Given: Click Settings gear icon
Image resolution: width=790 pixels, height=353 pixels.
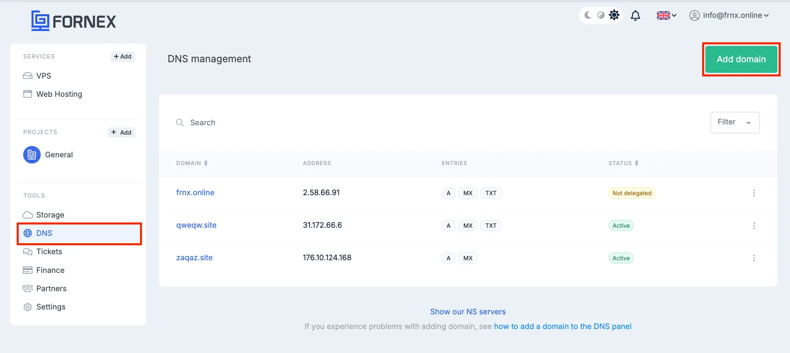Looking at the screenshot, I should click(28, 307).
